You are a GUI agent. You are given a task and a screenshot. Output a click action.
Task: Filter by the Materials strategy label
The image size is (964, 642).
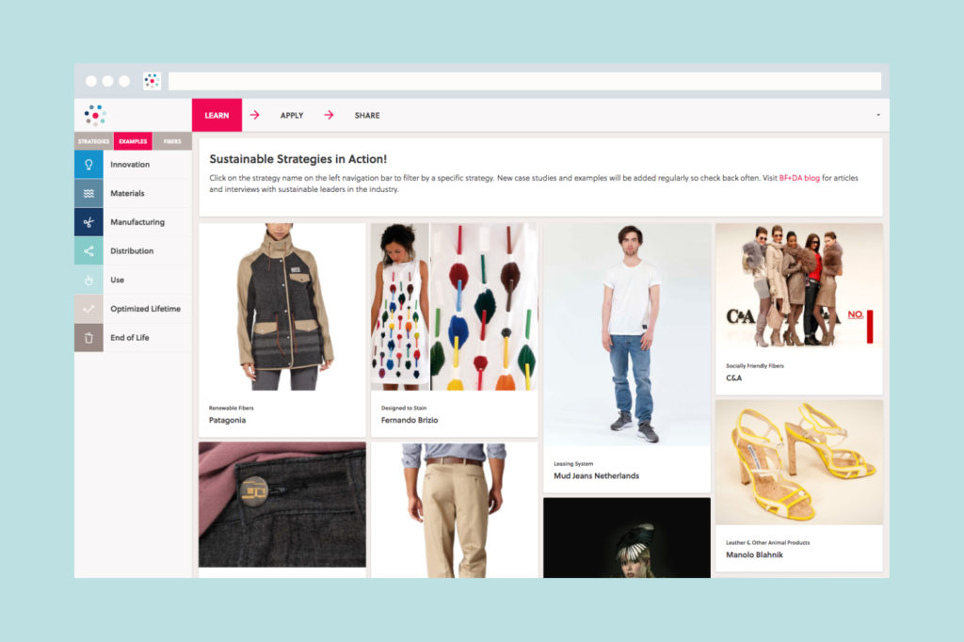tap(127, 193)
